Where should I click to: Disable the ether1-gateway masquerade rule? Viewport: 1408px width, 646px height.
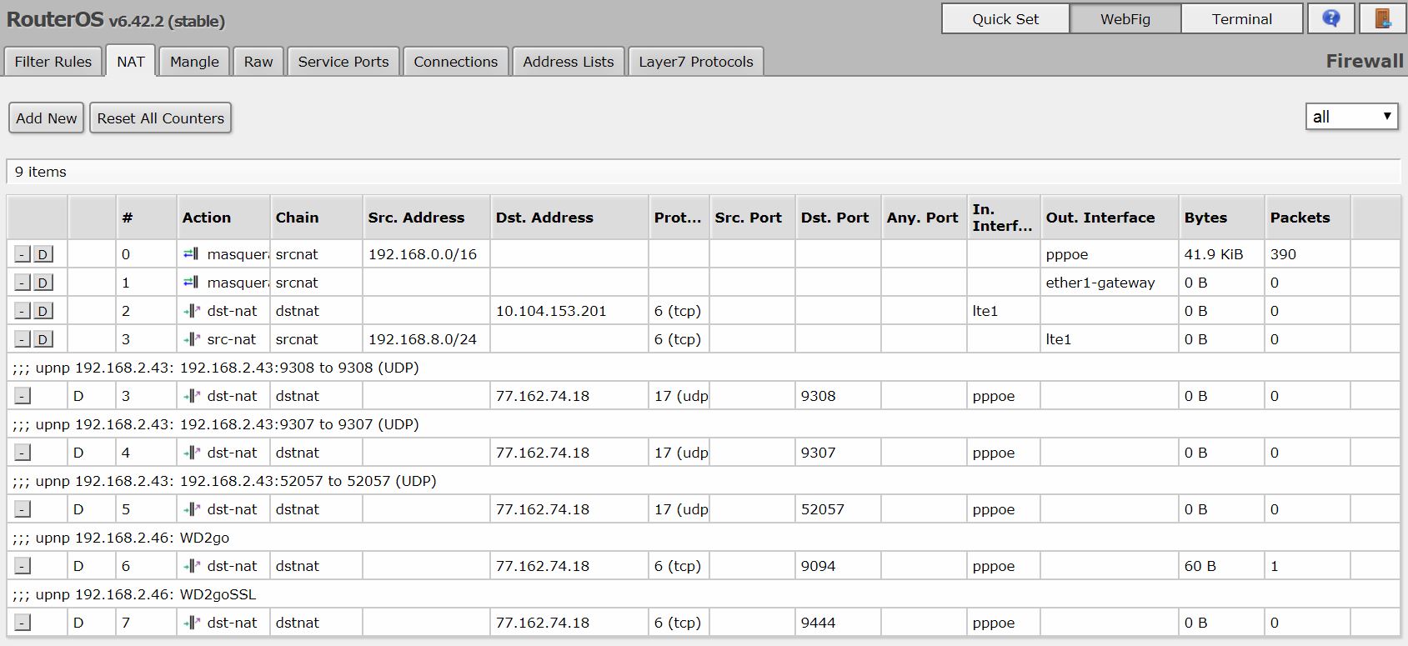[x=43, y=283]
